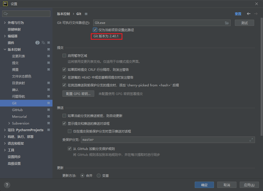Expand 构建、执行、部署 tree node
Image resolution: width=263 pixels, height=191 pixels.
coord(5,137)
